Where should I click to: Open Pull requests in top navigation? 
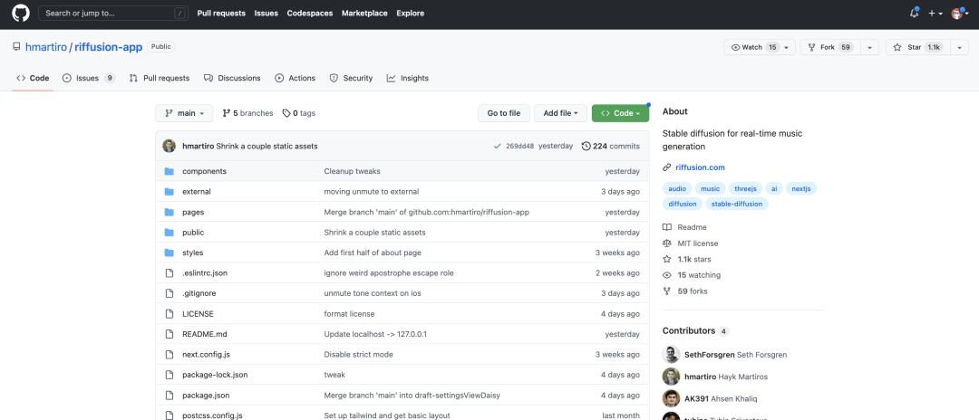click(221, 13)
